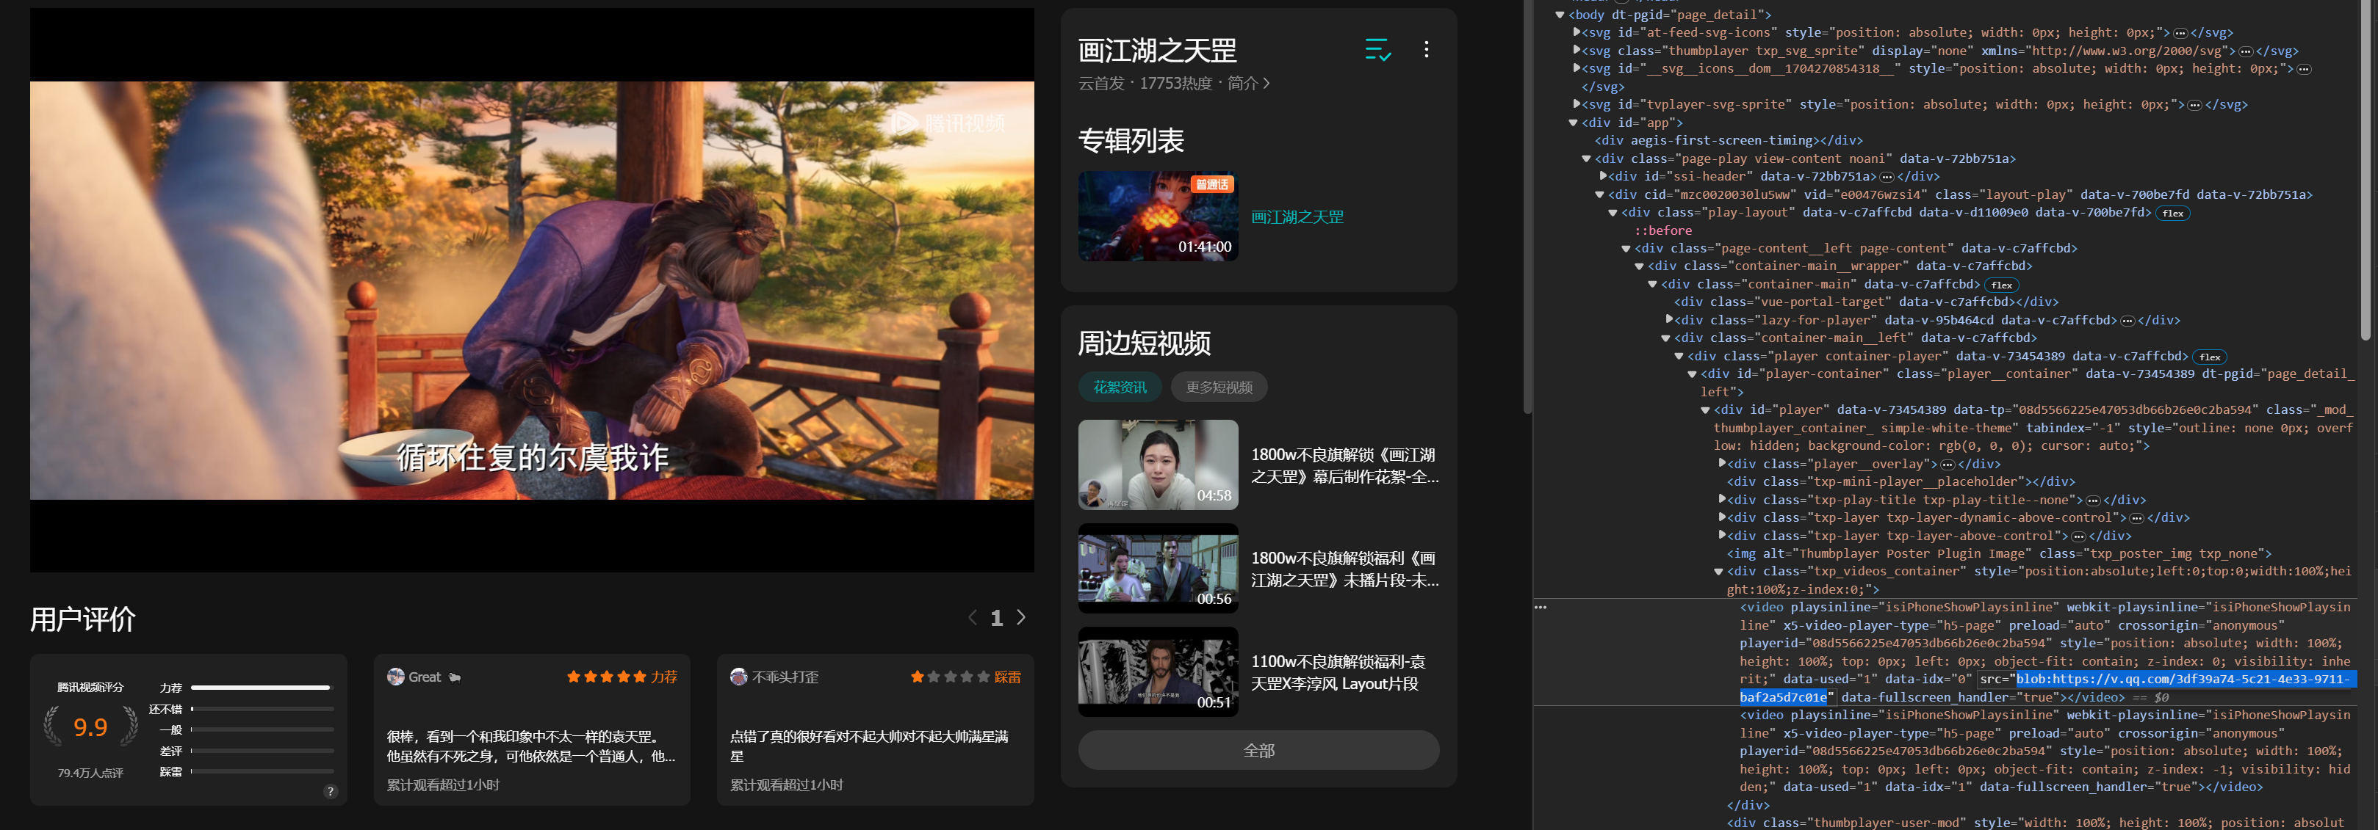This screenshot has width=2378, height=830.
Task: Toggle the flex badge on the player container-player div
Action: 2210,356
